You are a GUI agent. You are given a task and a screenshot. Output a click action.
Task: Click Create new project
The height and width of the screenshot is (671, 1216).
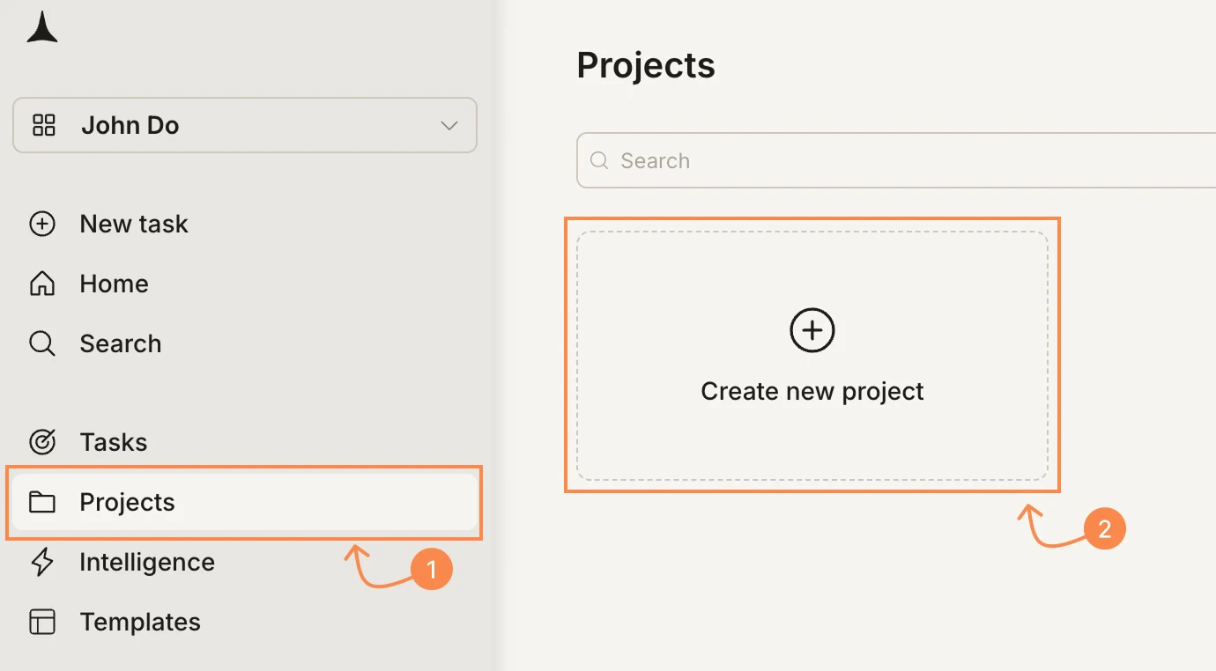pyautogui.click(x=812, y=390)
